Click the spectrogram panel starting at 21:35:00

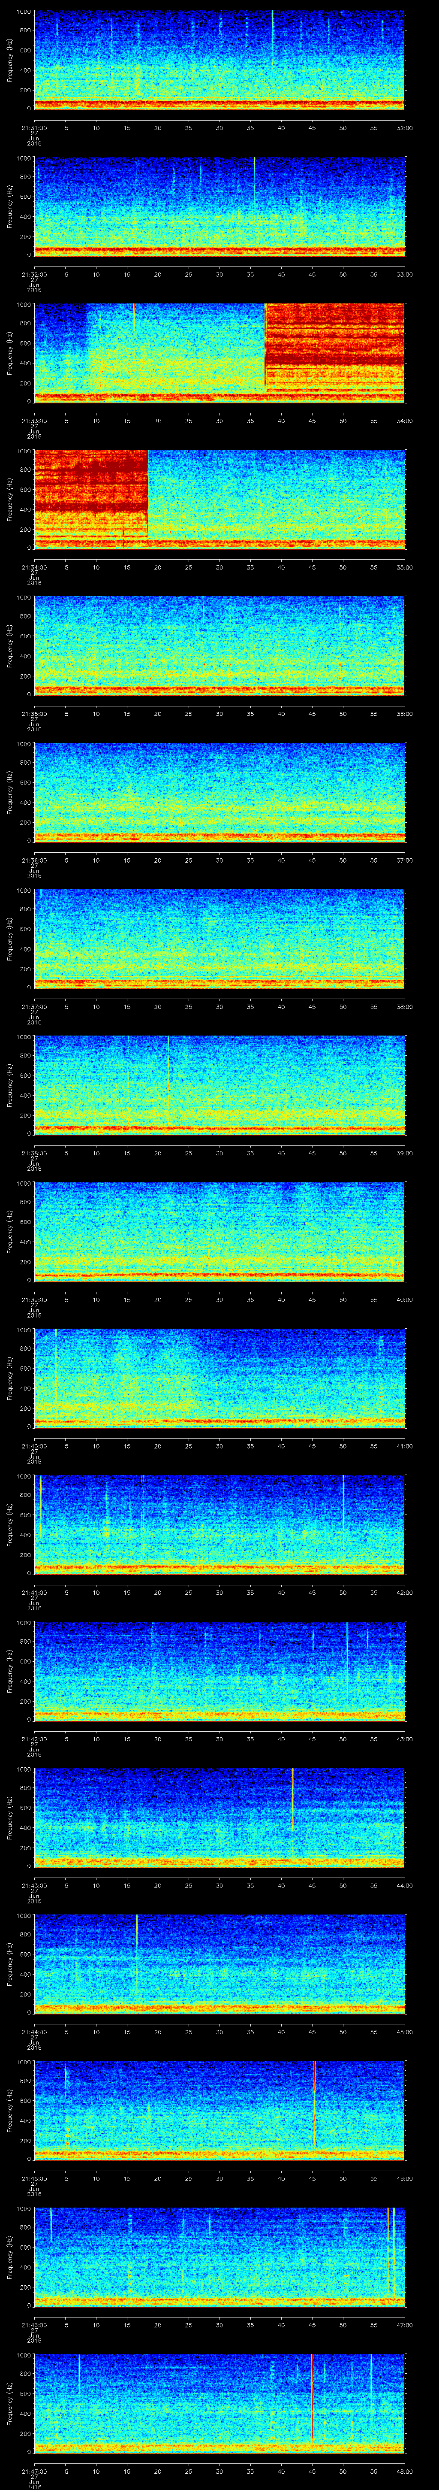pos(220,646)
